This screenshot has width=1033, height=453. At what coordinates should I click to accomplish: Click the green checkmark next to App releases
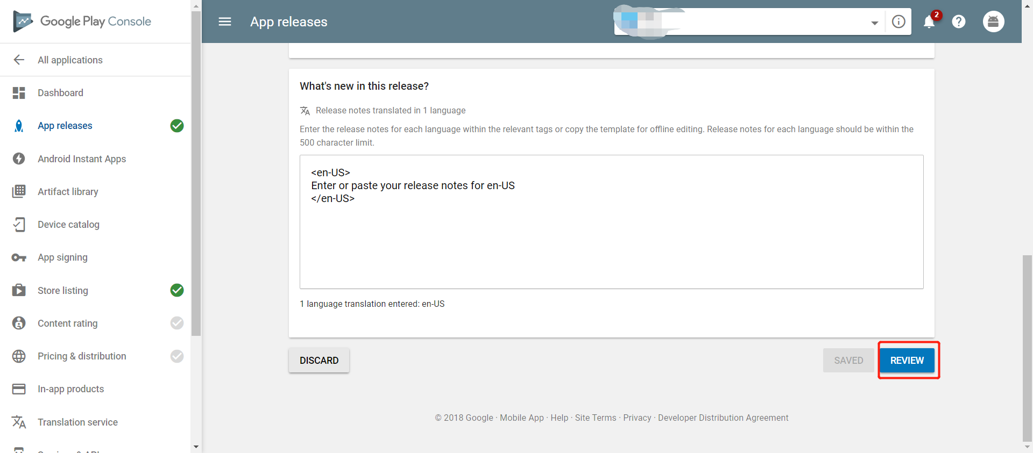point(177,126)
